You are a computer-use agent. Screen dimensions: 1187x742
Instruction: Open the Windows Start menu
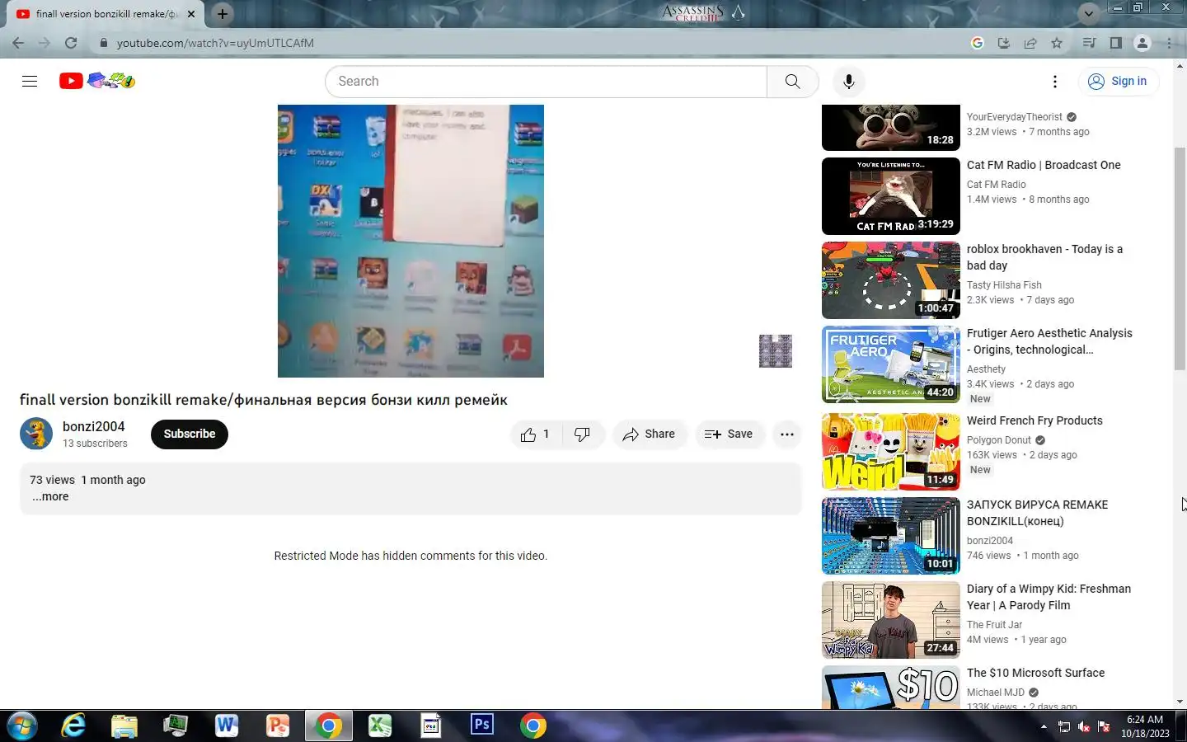coord(21,726)
